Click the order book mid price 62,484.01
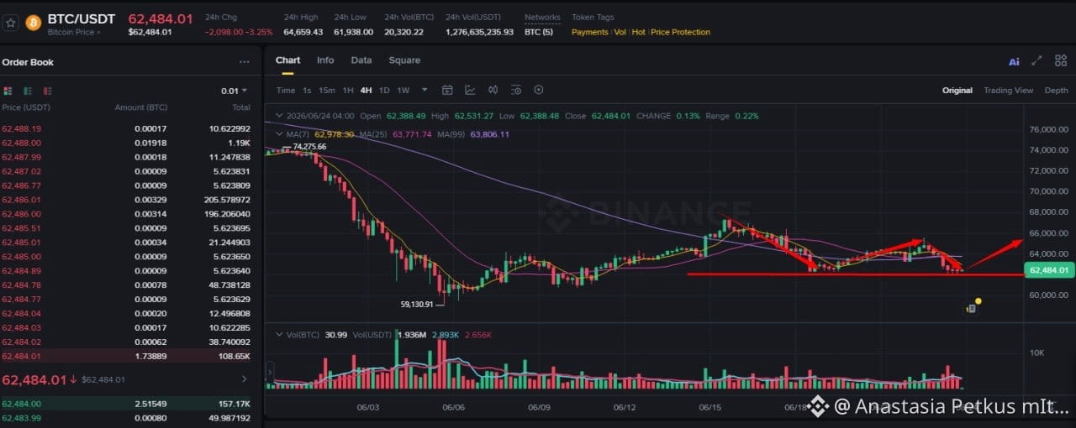The width and height of the screenshot is (1076, 428). coord(34,379)
